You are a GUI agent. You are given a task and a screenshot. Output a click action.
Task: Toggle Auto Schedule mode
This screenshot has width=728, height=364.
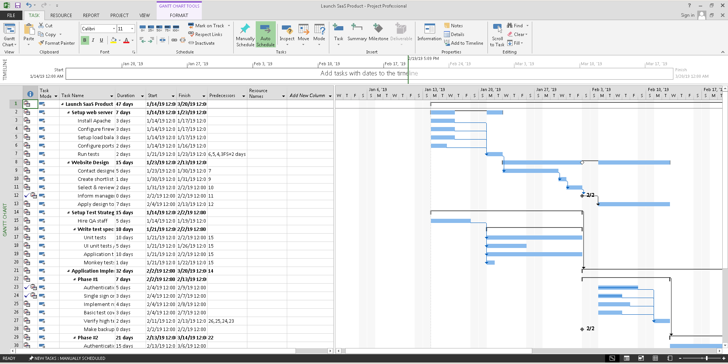coord(266,35)
